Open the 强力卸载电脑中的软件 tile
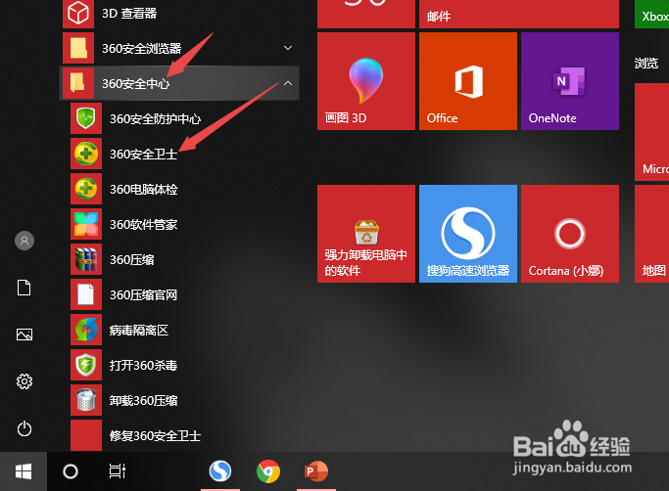The image size is (669, 491). pos(366,234)
